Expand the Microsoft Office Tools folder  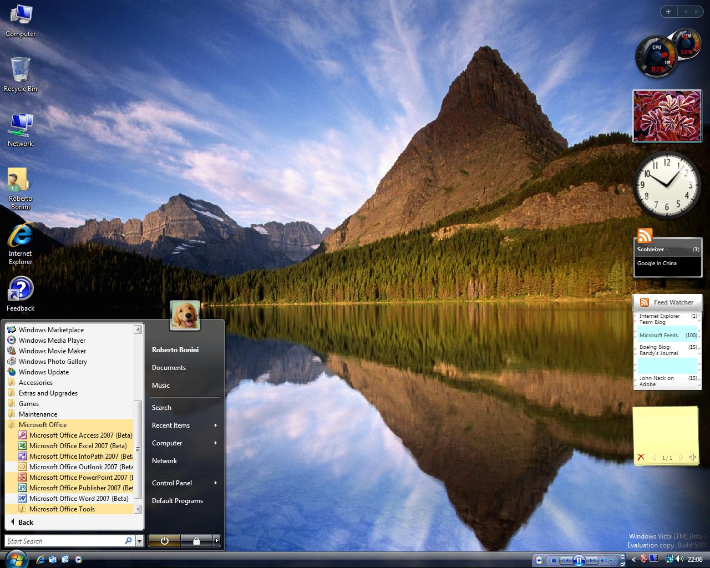point(62,509)
